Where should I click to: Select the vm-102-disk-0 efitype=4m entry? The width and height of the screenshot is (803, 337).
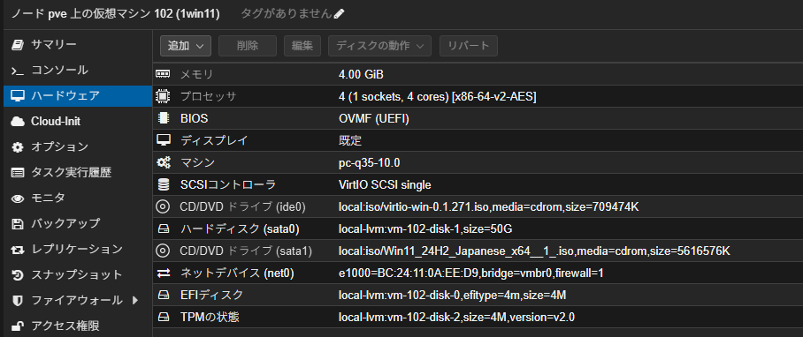pyautogui.click(x=452, y=296)
